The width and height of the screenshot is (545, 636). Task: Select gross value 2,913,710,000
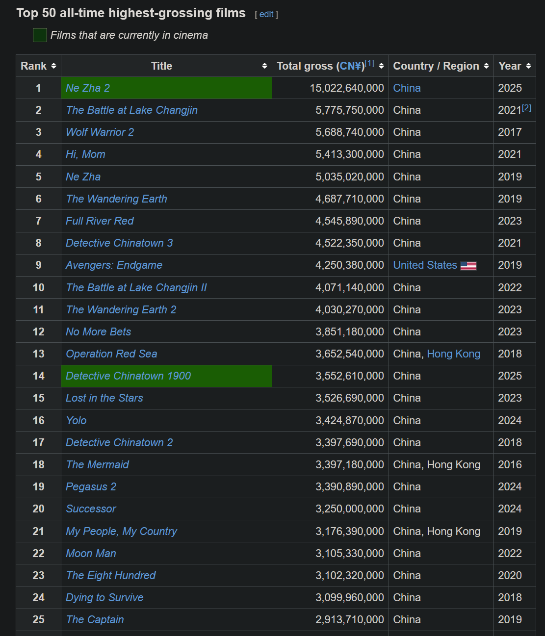pos(350,620)
